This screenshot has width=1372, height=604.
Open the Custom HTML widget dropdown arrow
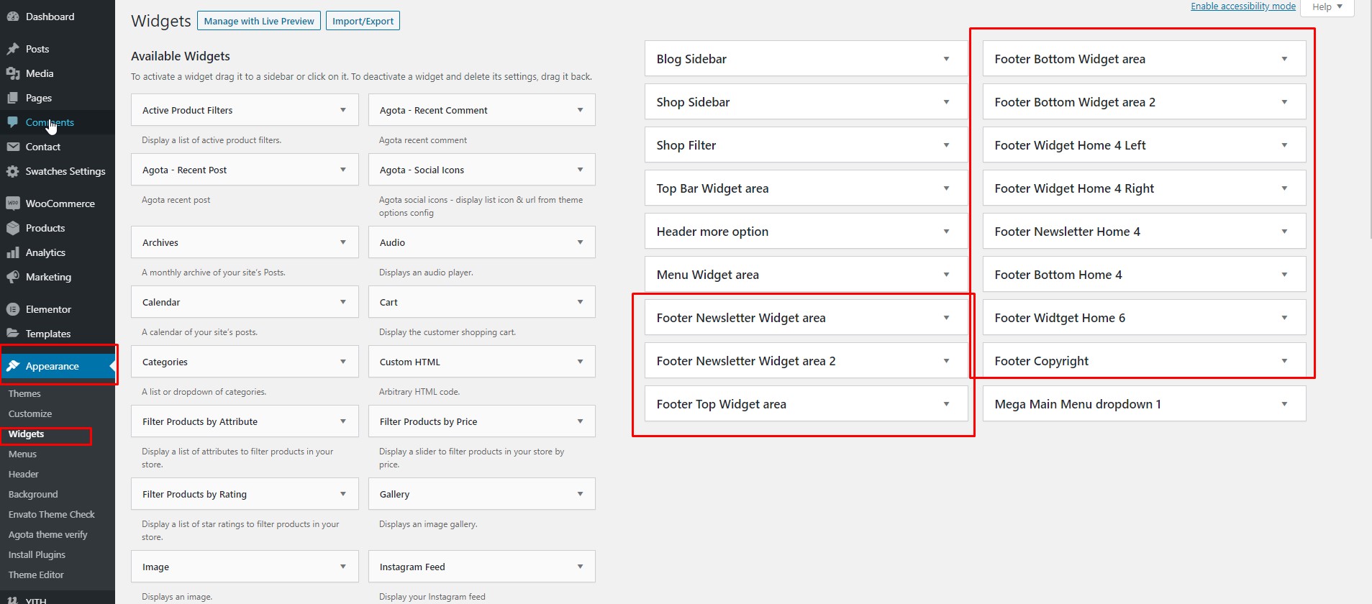580,362
